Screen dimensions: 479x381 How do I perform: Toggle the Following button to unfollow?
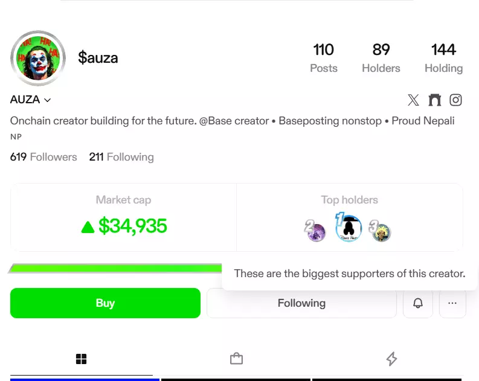pos(301,303)
